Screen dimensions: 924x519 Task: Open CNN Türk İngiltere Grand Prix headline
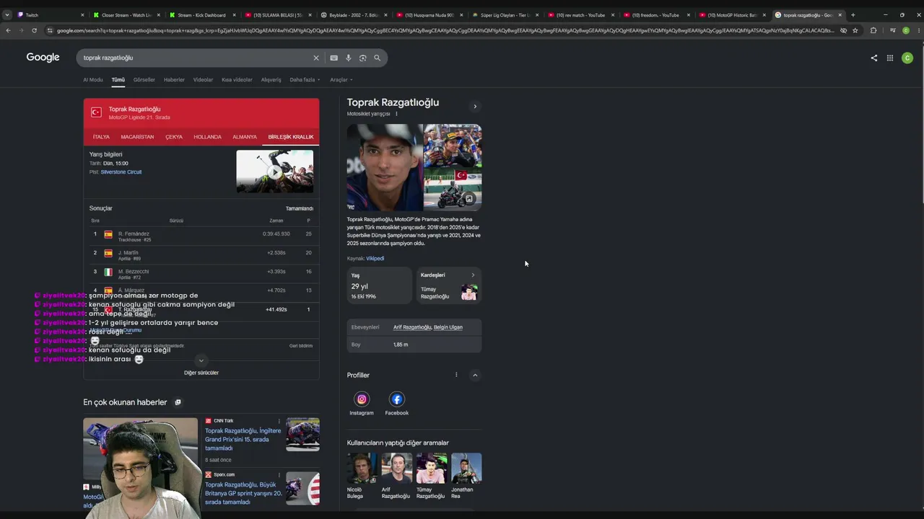point(243,439)
